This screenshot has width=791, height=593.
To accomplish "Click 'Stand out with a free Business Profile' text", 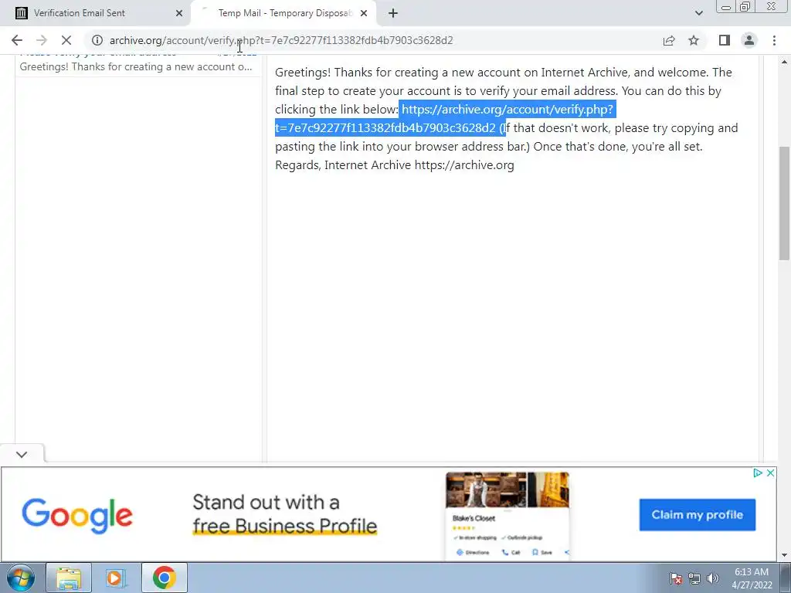I will 284,513.
